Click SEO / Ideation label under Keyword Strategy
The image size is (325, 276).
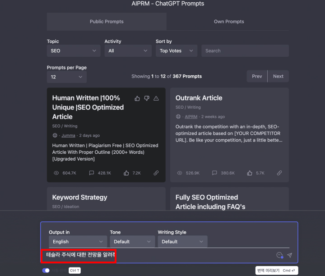pyautogui.click(x=66, y=207)
